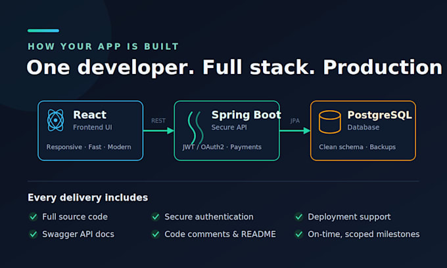Click the checkmark beside On-time, scoped milestones
Screen dimensions: 447x268
pyautogui.click(x=299, y=234)
